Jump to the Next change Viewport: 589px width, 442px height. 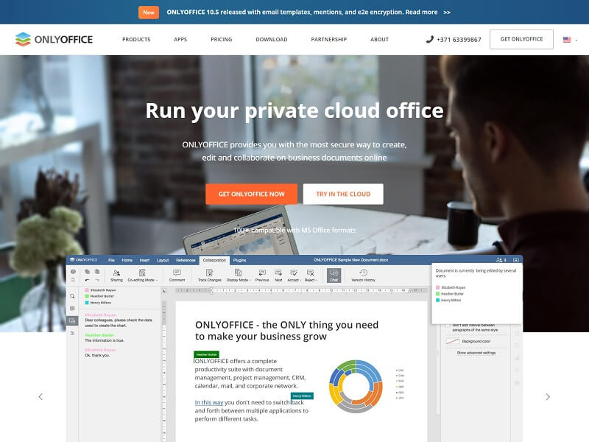(278, 276)
